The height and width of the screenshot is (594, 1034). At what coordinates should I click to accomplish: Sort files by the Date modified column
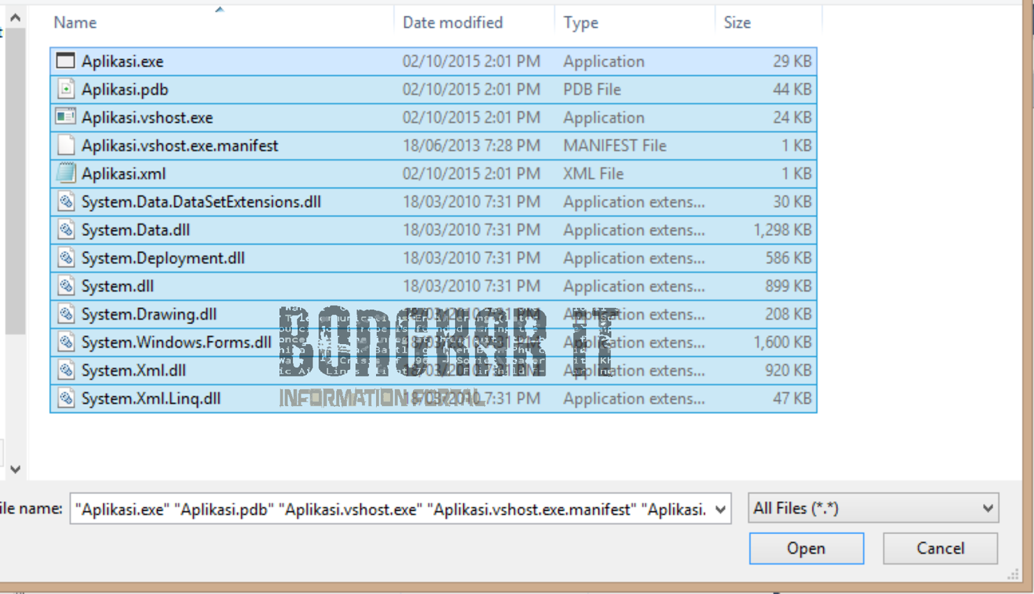[x=452, y=21]
